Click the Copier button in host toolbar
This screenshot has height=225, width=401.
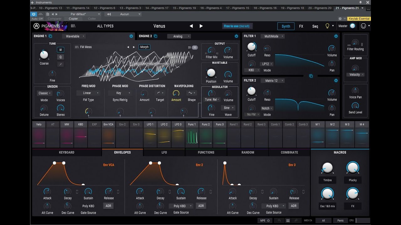73,19
